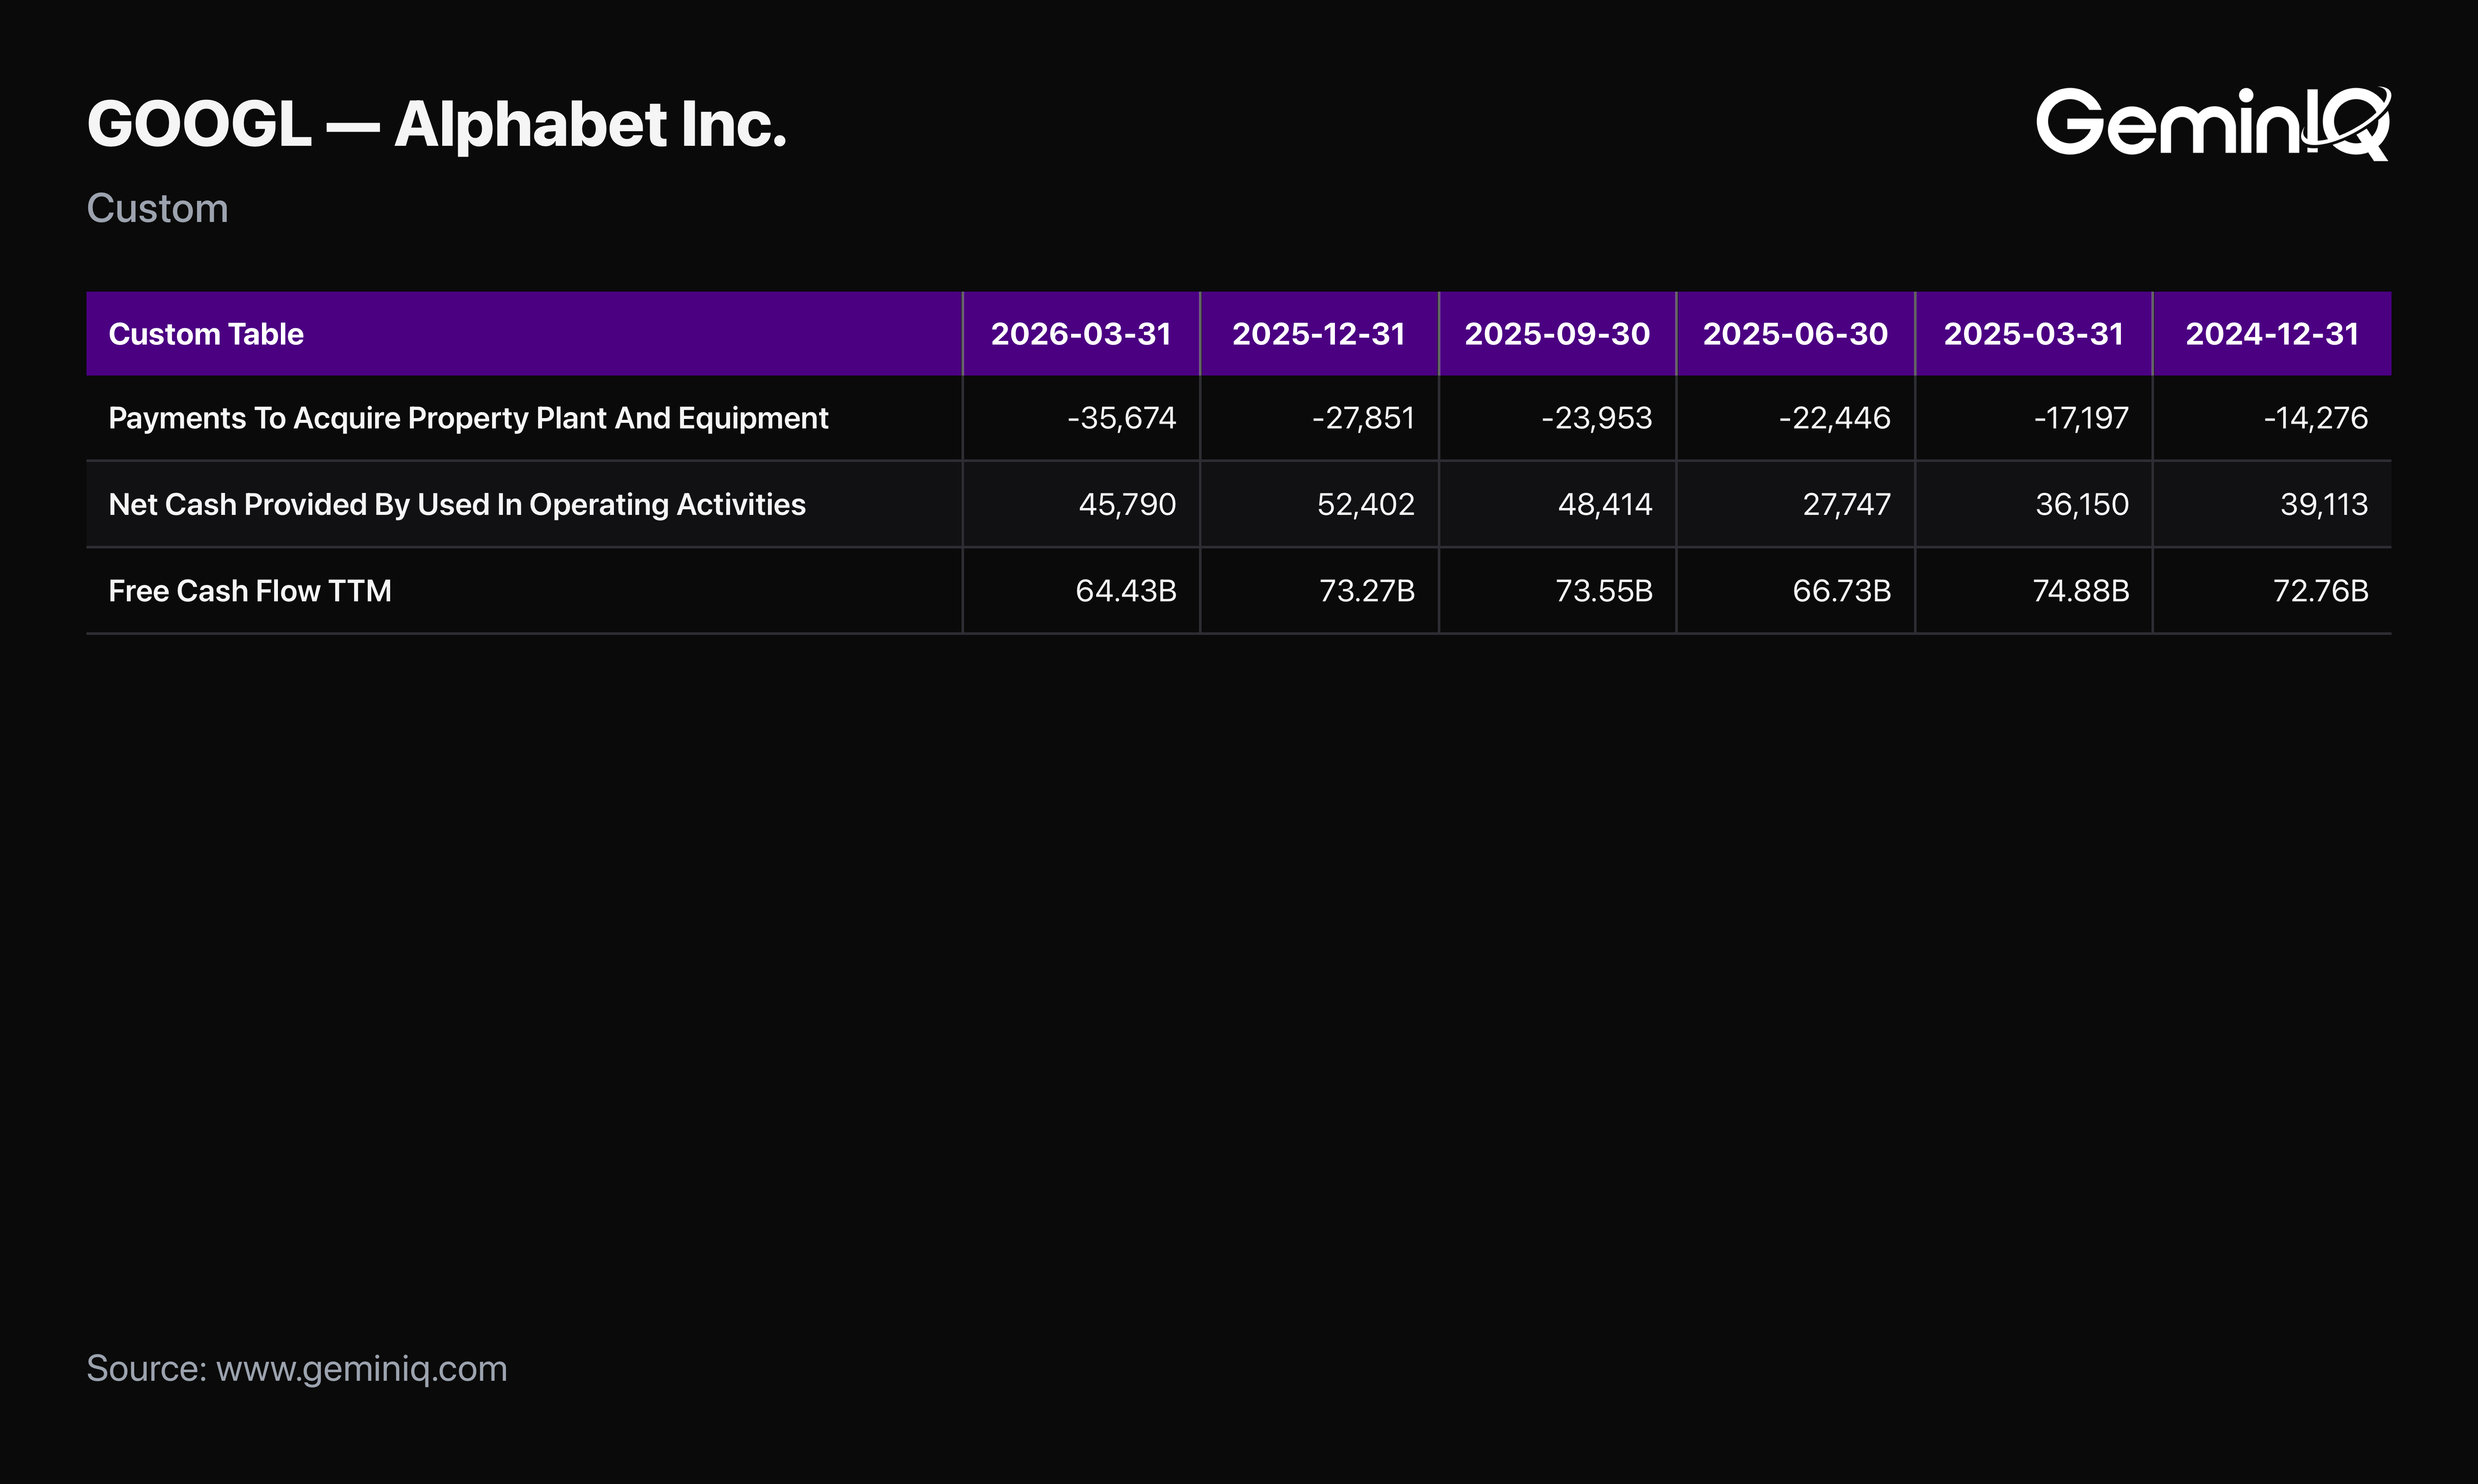This screenshot has height=1484, width=2478.
Task: Click the GeminIQ logo
Action: pos(2213,123)
